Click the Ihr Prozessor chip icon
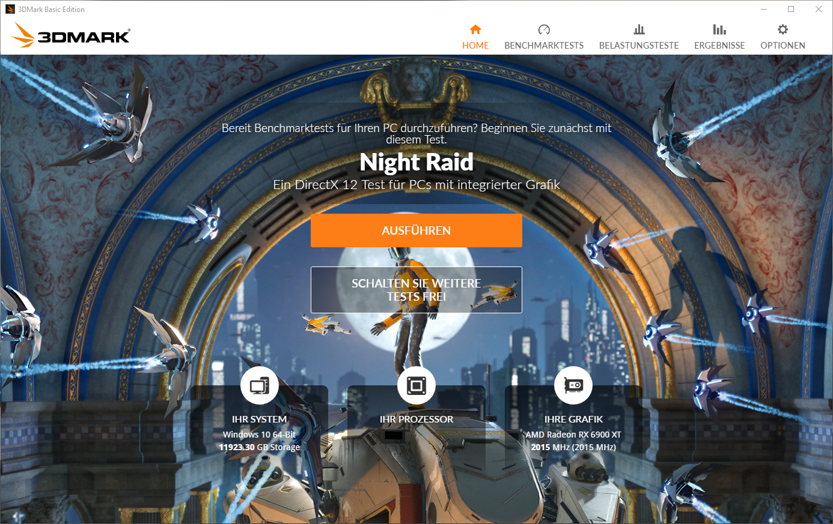 pyautogui.click(x=416, y=385)
